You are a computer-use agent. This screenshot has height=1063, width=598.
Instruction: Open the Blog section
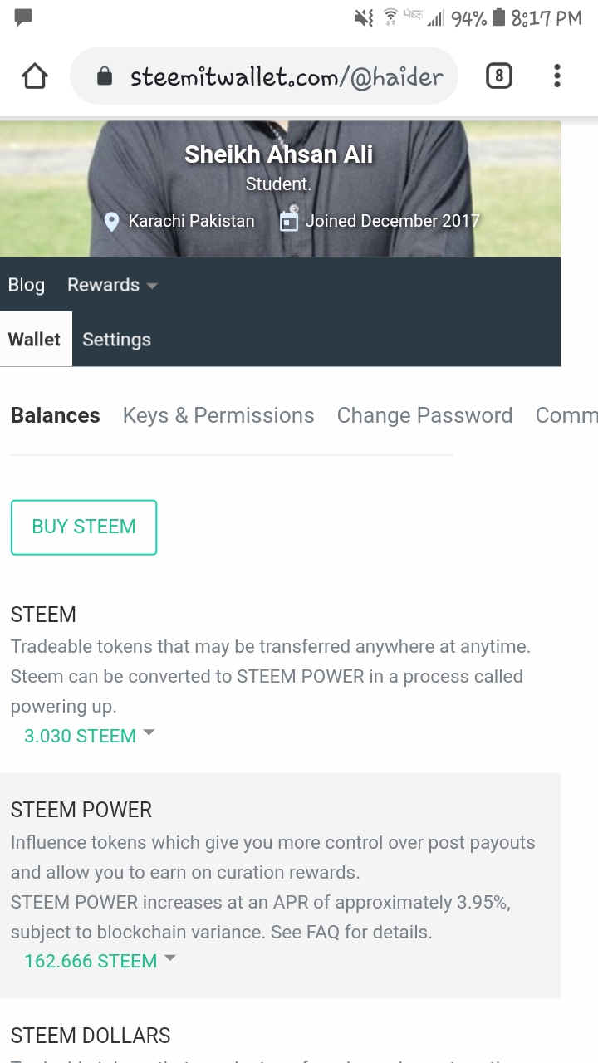tap(26, 285)
